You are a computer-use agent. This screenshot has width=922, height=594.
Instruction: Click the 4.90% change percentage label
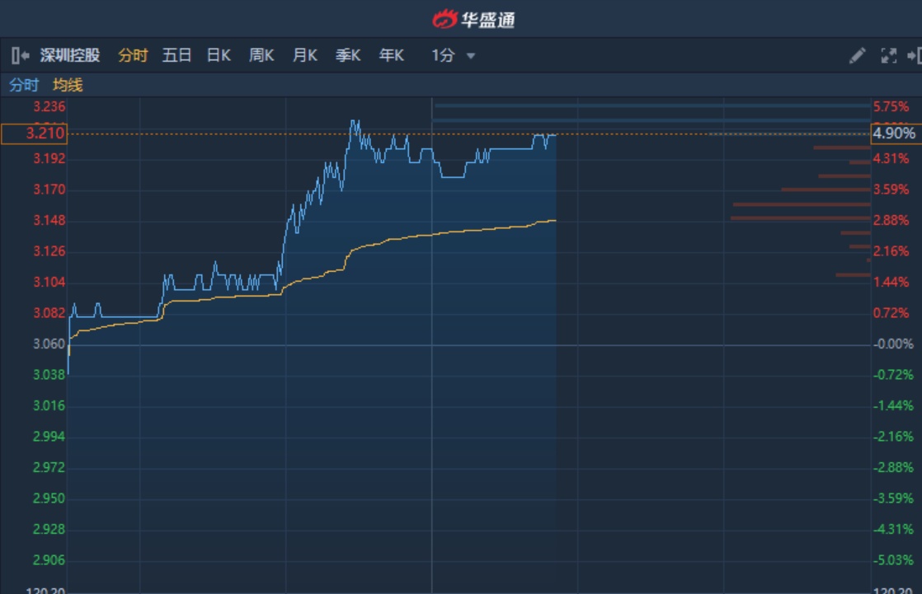coord(894,133)
